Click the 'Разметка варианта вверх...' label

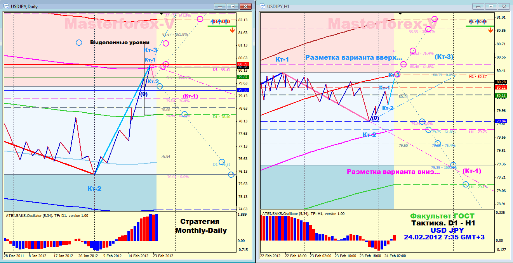[354, 57]
